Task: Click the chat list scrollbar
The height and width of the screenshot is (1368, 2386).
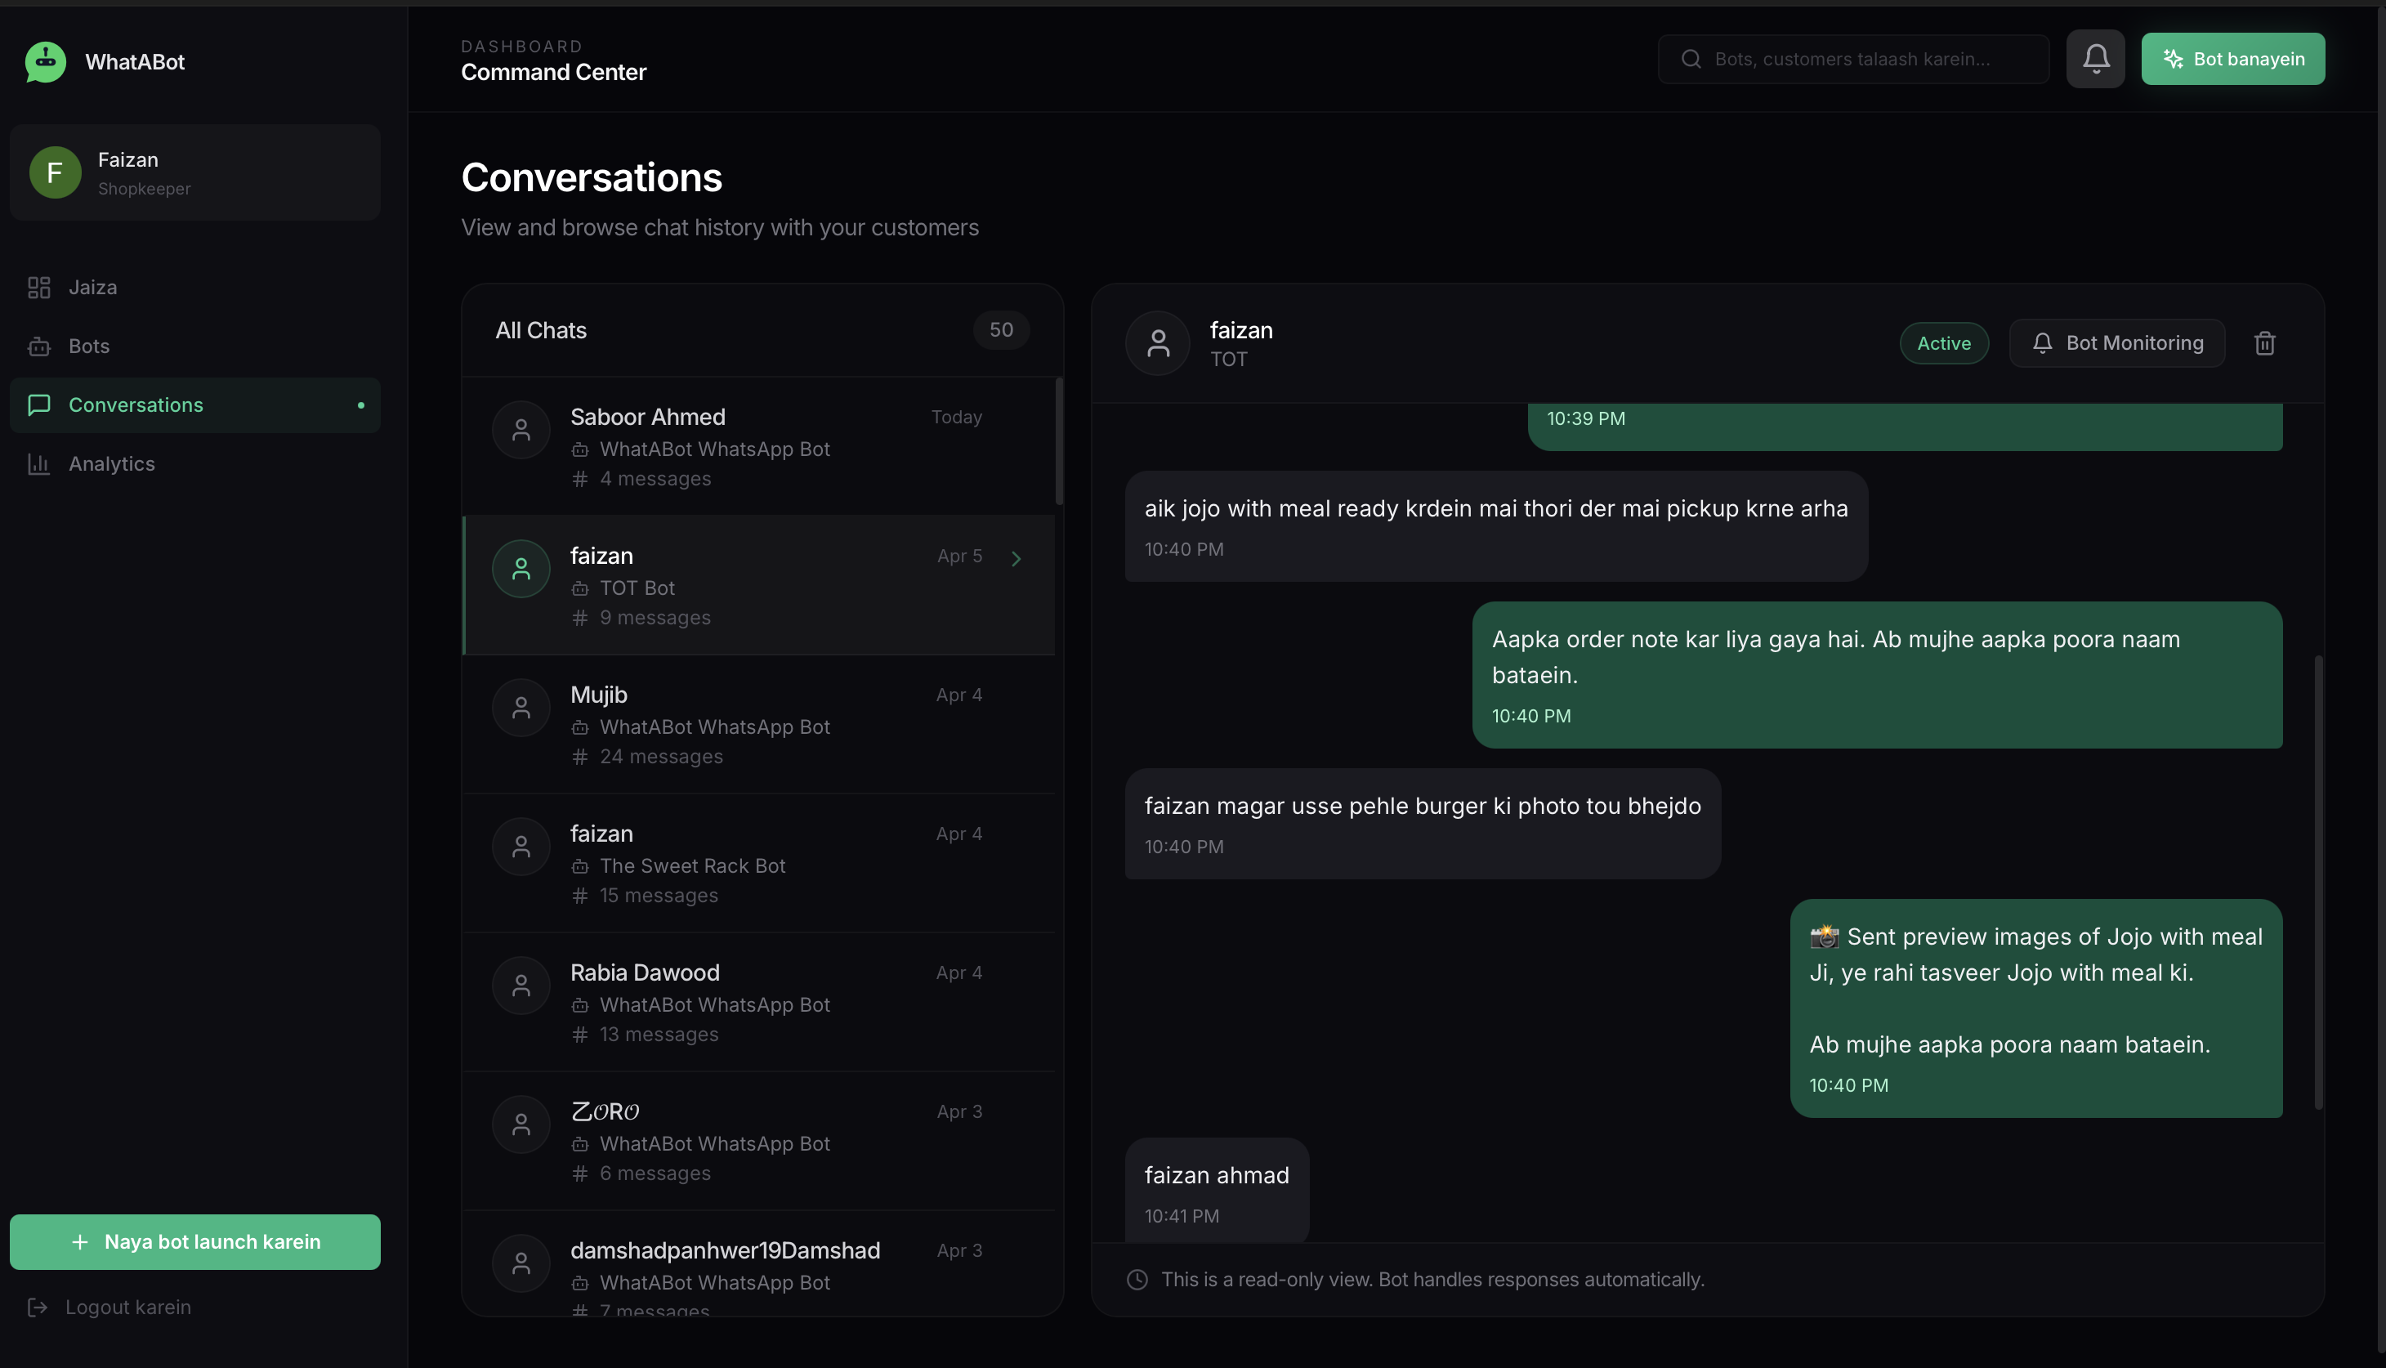Action: 1059,441
